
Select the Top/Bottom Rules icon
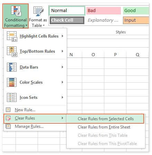pos(12,52)
